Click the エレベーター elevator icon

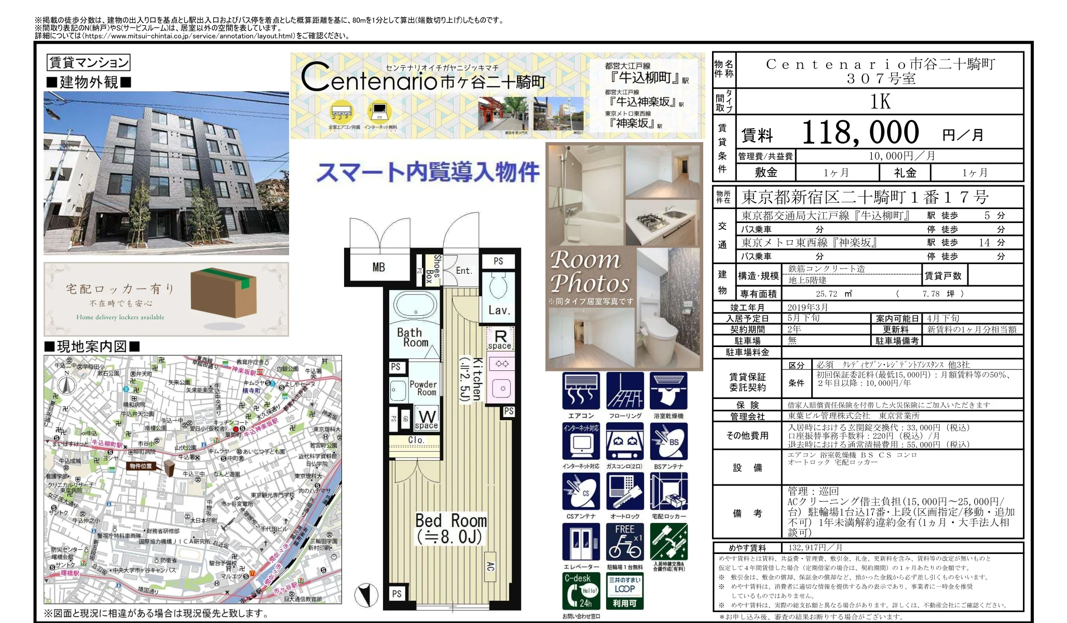coord(581,542)
